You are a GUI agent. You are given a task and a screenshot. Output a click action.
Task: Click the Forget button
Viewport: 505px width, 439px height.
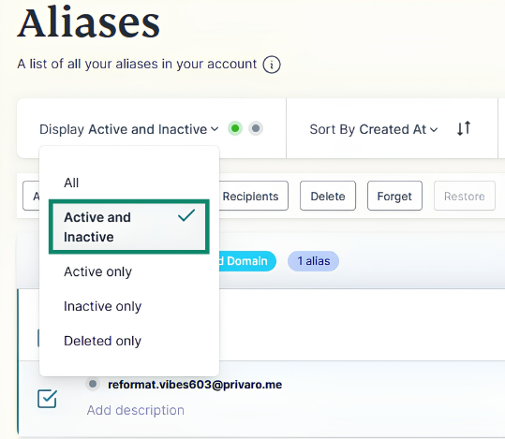[394, 196]
